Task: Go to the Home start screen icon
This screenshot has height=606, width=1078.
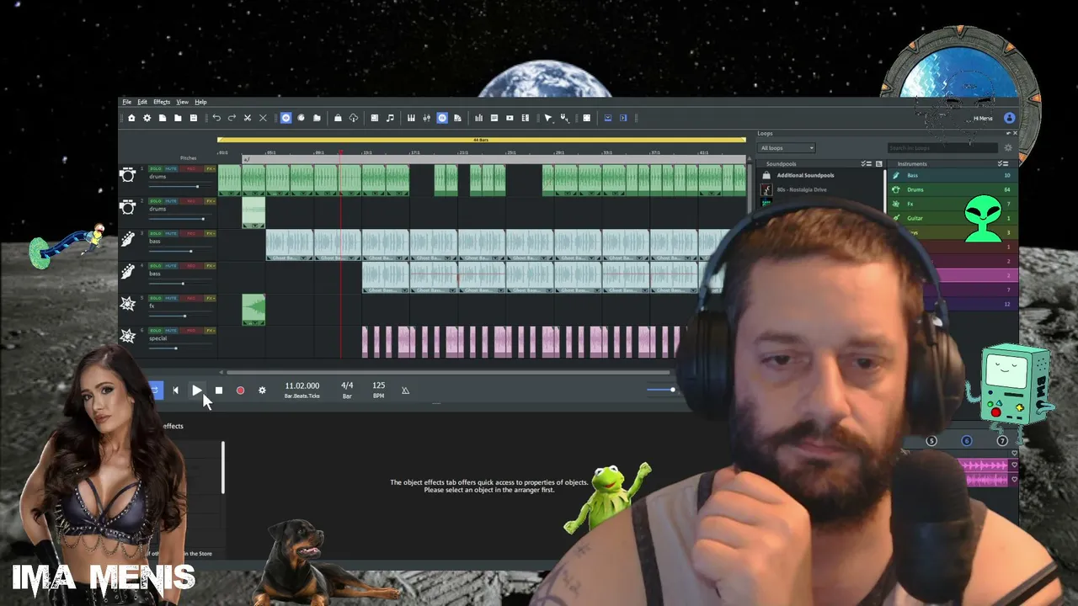Action: (x=131, y=118)
